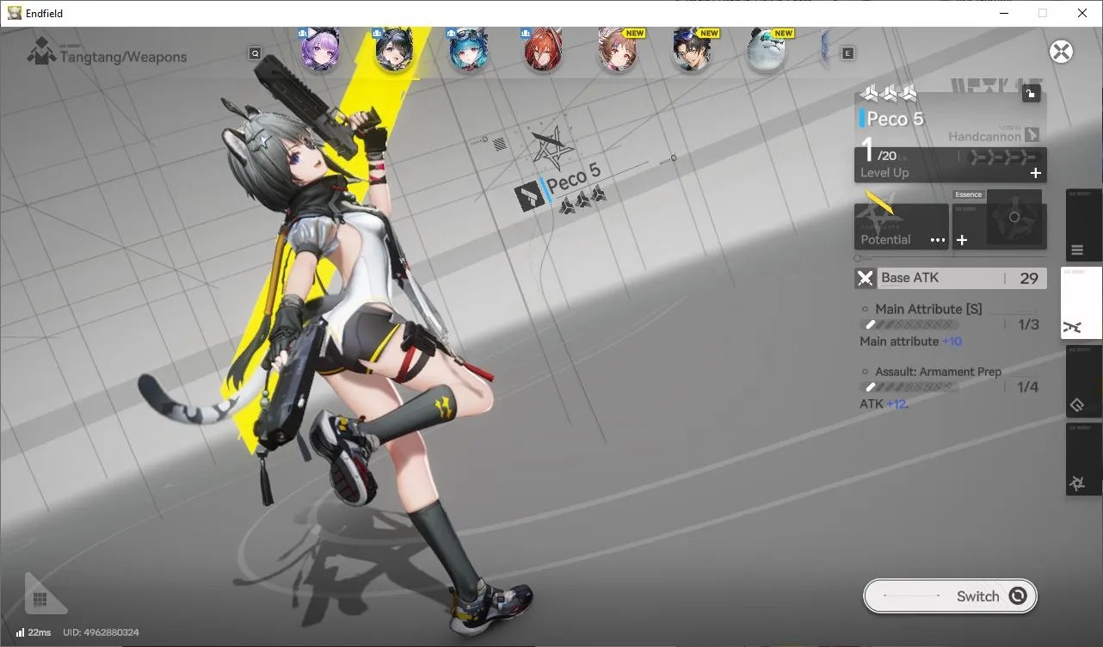This screenshot has width=1103, height=647.
Task: Choose the white furry operator marked NEW
Action: [767, 51]
